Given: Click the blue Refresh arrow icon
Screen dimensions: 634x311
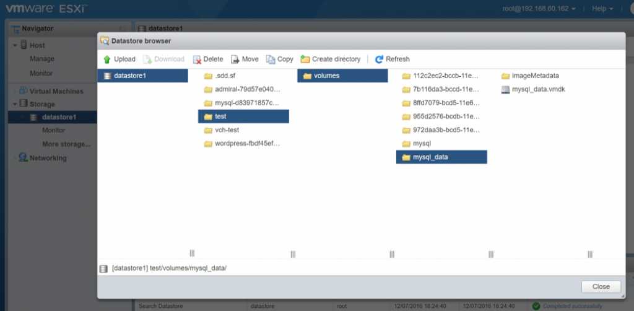Looking at the screenshot, I should coord(379,59).
